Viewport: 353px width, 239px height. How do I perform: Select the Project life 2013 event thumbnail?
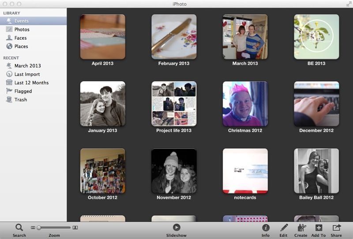(174, 104)
